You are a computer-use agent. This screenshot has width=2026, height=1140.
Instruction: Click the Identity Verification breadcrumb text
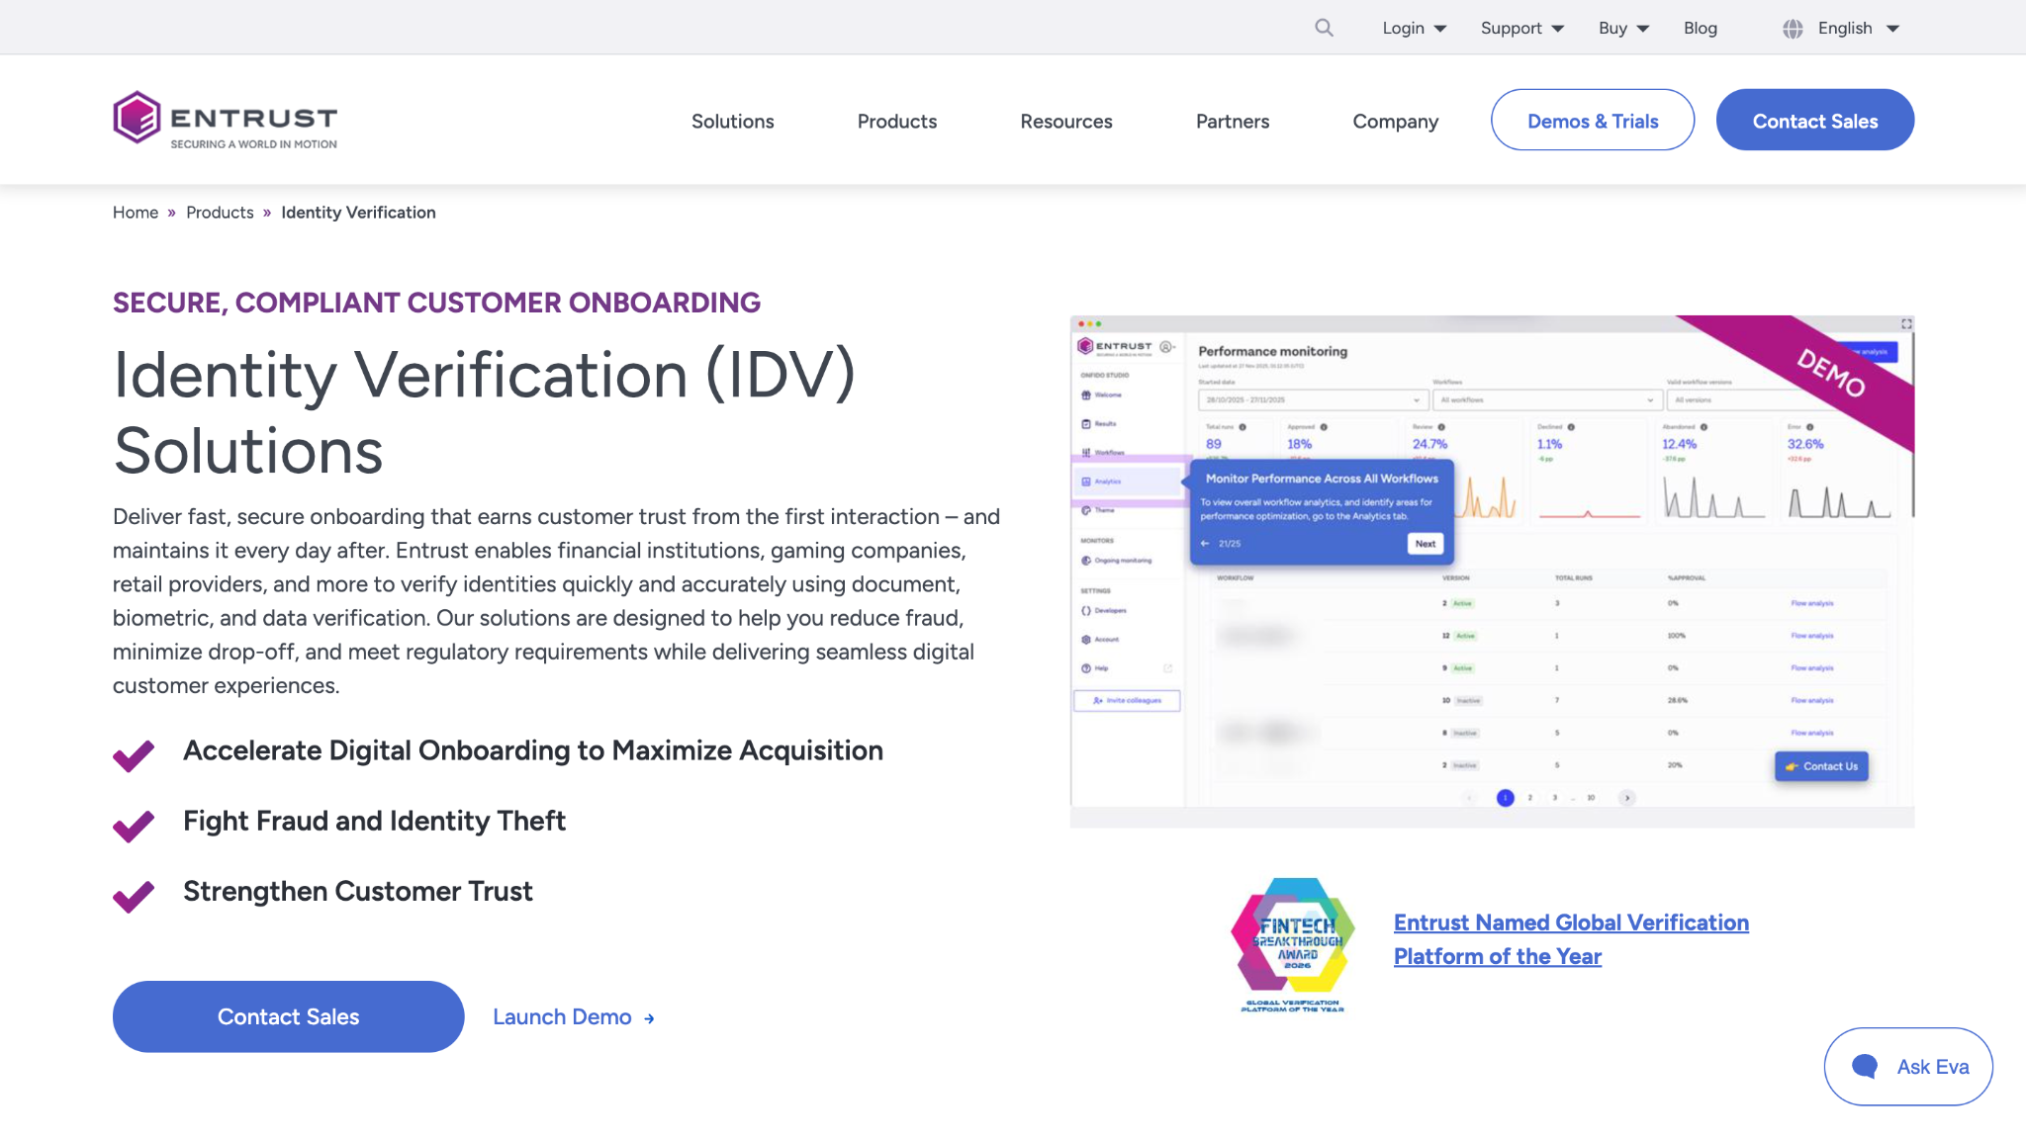(x=358, y=212)
